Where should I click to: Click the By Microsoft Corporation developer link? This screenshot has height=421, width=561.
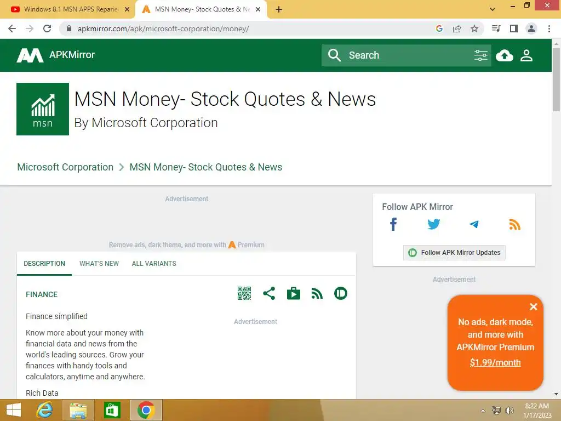(x=146, y=123)
